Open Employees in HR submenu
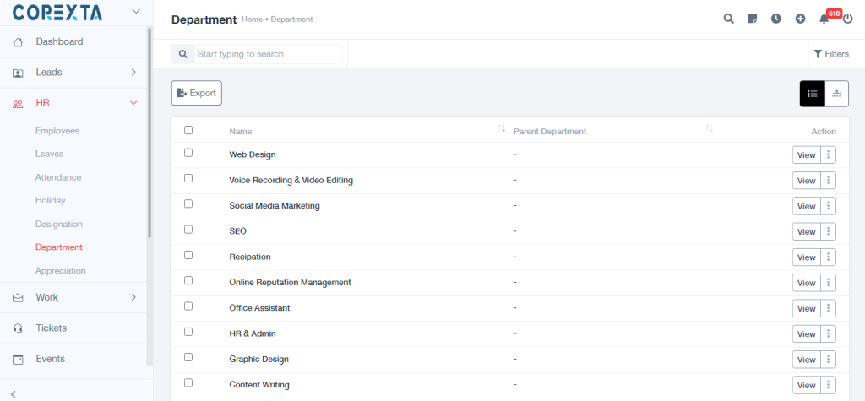Screen dimensions: 865x401 (57, 131)
